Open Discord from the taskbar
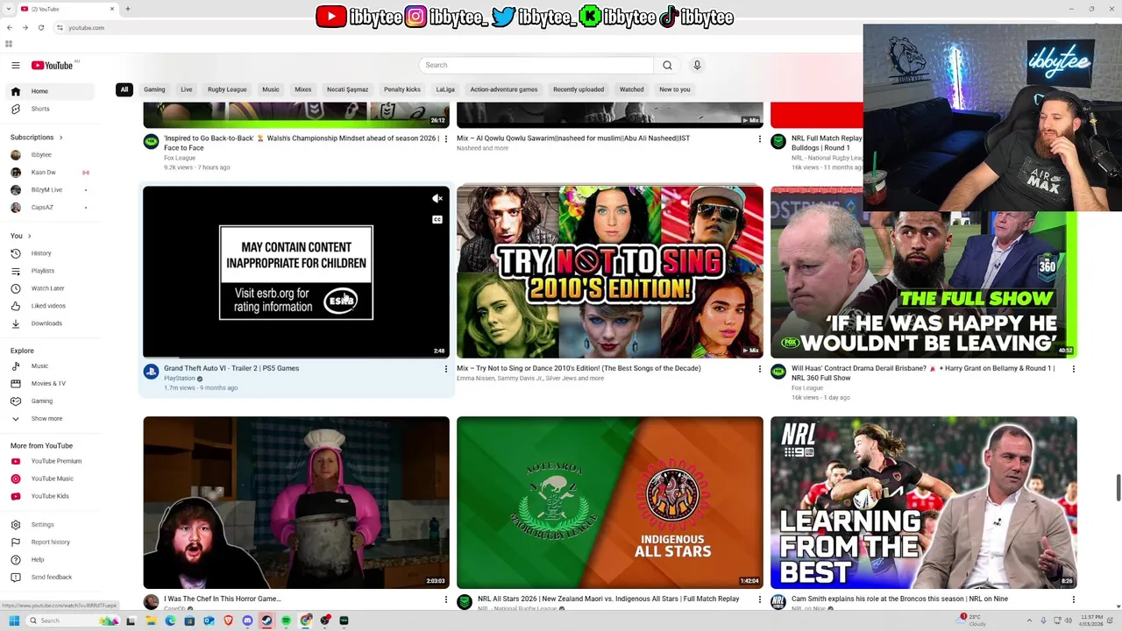 tap(247, 620)
